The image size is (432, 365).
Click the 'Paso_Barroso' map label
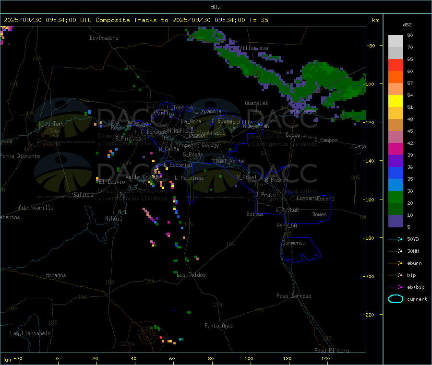coord(294,296)
